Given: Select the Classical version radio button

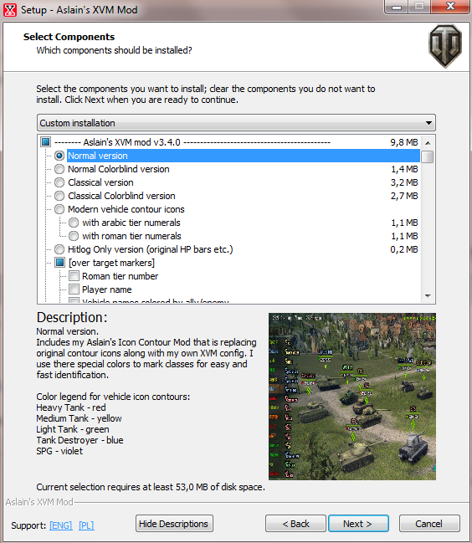Looking at the screenshot, I should coord(59,182).
